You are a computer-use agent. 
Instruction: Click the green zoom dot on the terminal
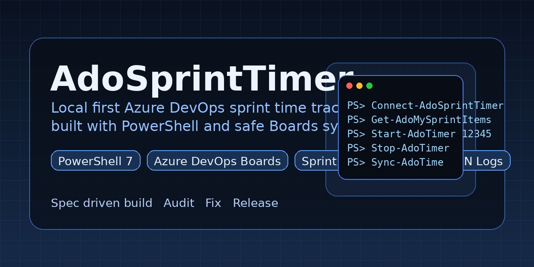[x=369, y=86]
